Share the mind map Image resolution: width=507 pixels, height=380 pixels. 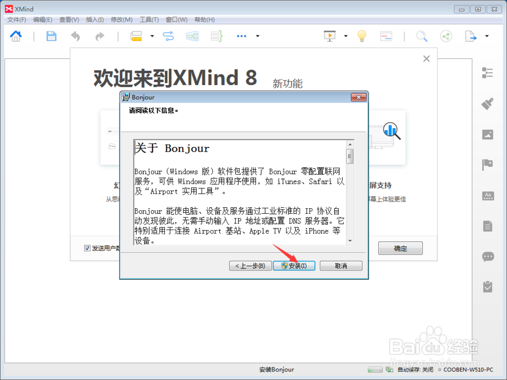click(x=446, y=36)
